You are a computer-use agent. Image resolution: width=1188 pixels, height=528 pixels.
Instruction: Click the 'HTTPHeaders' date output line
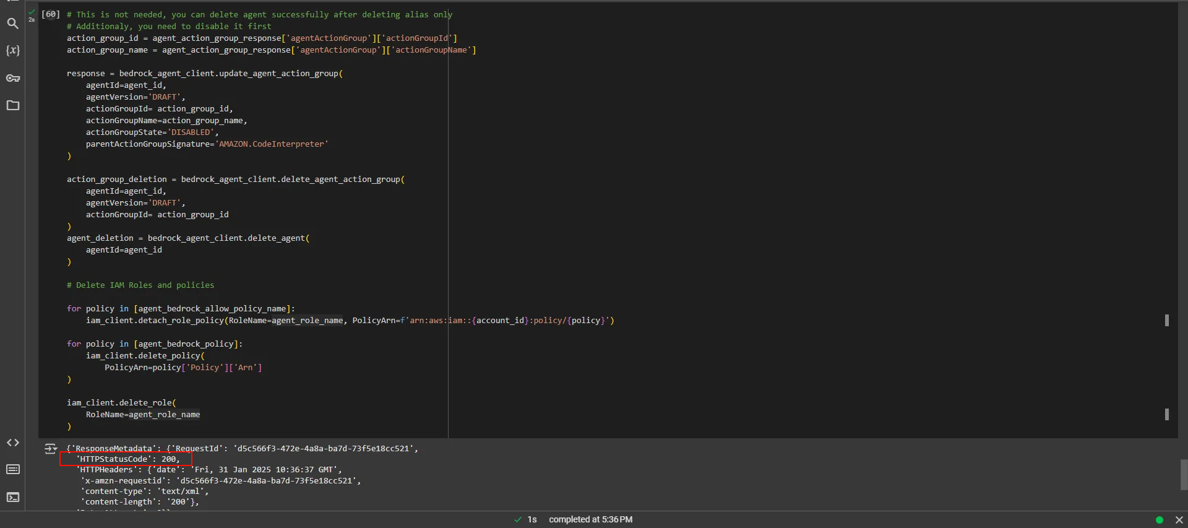[209, 470]
